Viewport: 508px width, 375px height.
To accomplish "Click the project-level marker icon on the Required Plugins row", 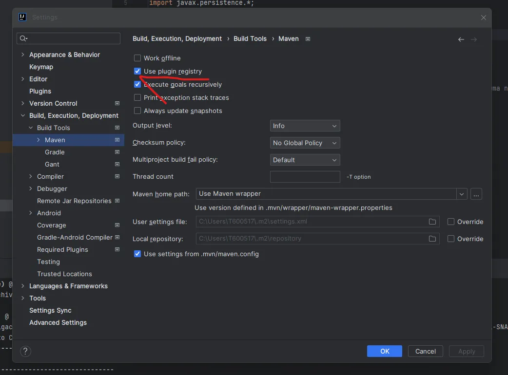I will (117, 249).
